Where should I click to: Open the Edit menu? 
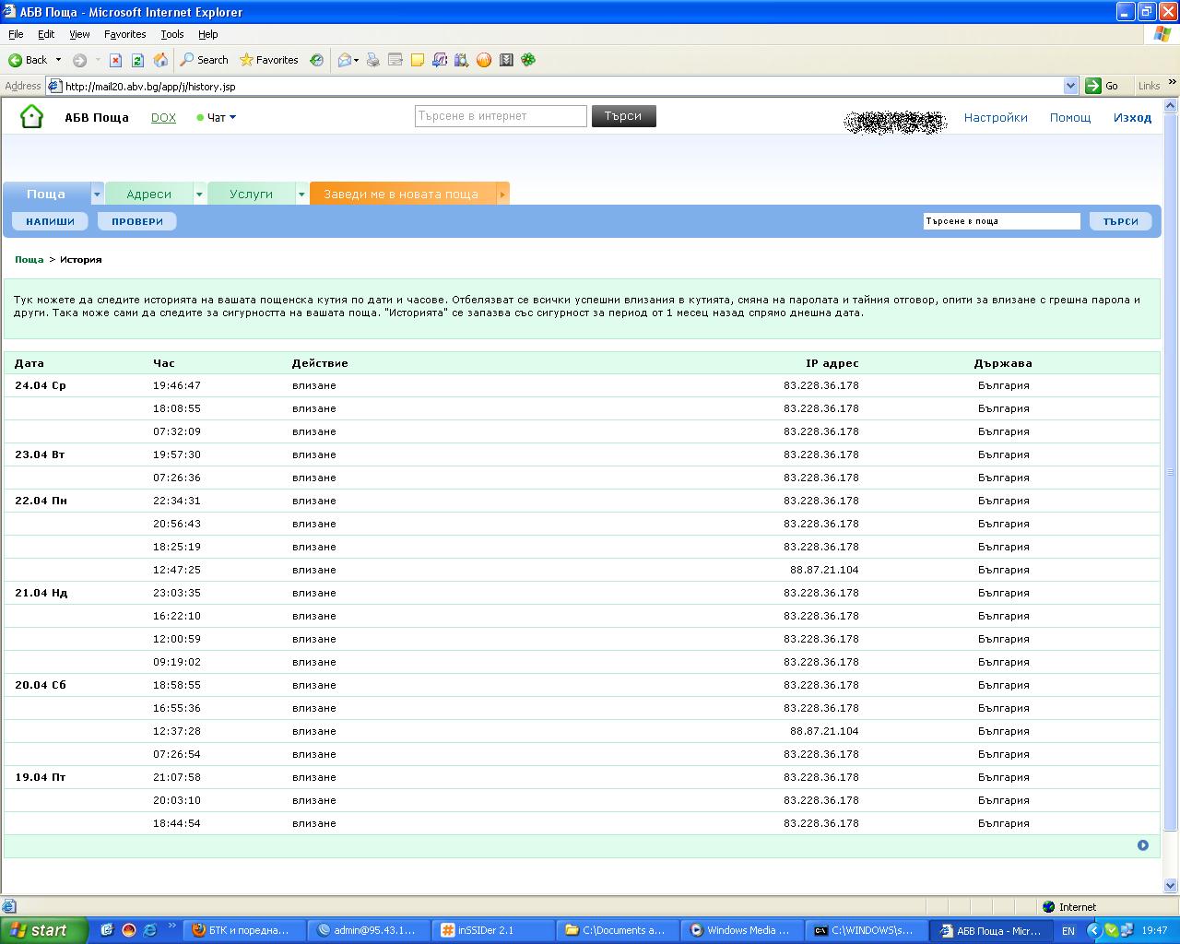coord(46,34)
